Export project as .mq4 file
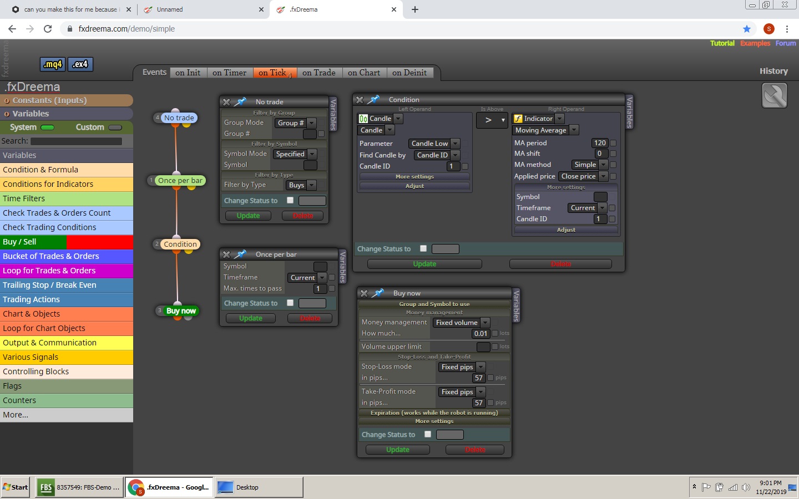 pos(53,64)
